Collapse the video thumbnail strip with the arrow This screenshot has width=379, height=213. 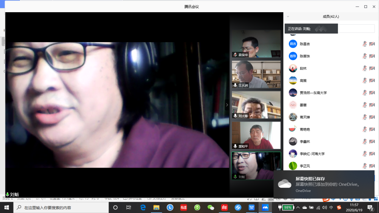click(227, 105)
